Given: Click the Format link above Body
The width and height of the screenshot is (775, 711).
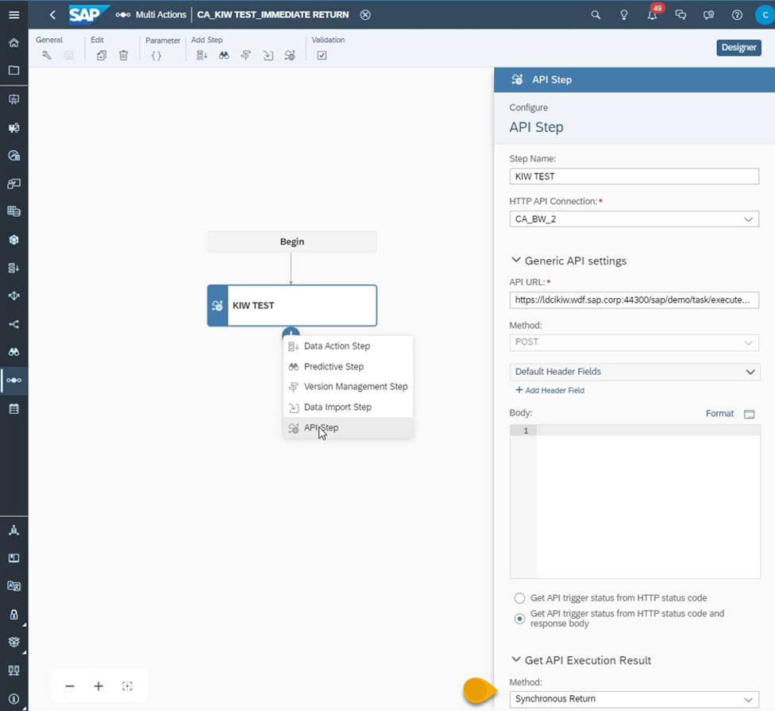Looking at the screenshot, I should click(719, 413).
